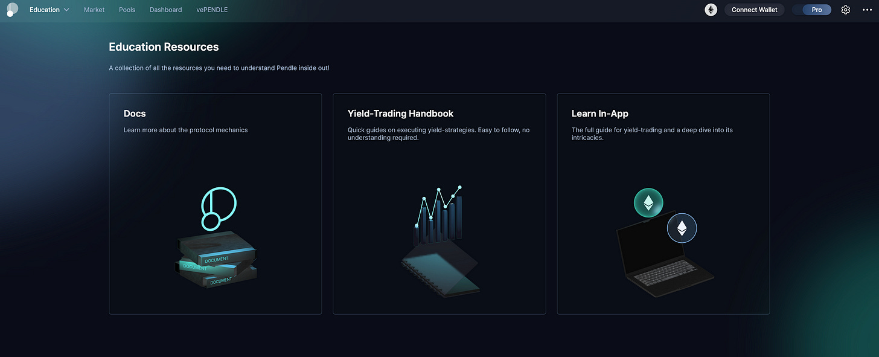Image resolution: width=879 pixels, height=357 pixels.
Task: Click the chevron next to Education
Action: (66, 10)
